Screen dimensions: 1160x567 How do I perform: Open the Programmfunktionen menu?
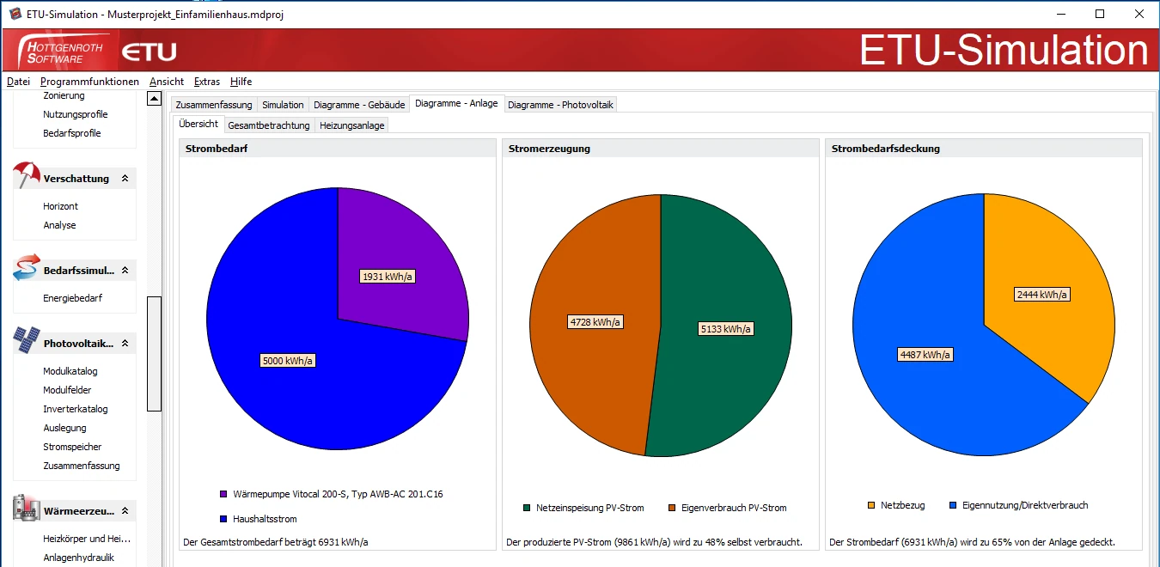pos(89,82)
